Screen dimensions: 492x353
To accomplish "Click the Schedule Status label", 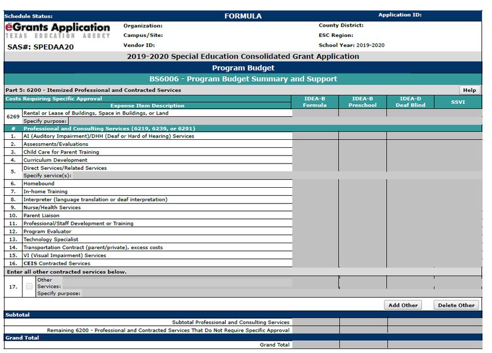I will pyautogui.click(x=28, y=16).
